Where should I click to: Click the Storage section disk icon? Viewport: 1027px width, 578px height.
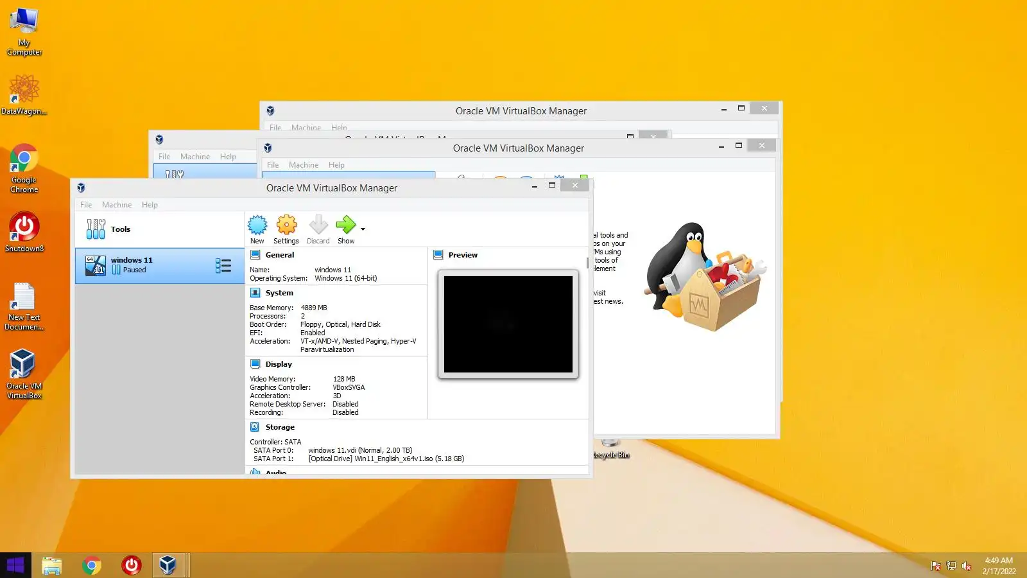[255, 427]
